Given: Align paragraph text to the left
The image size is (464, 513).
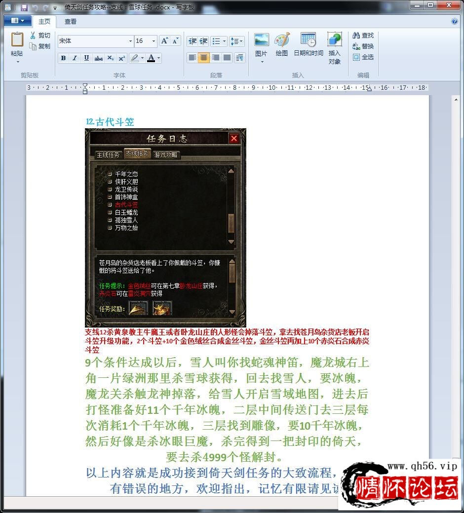Looking at the screenshot, I should (192, 58).
